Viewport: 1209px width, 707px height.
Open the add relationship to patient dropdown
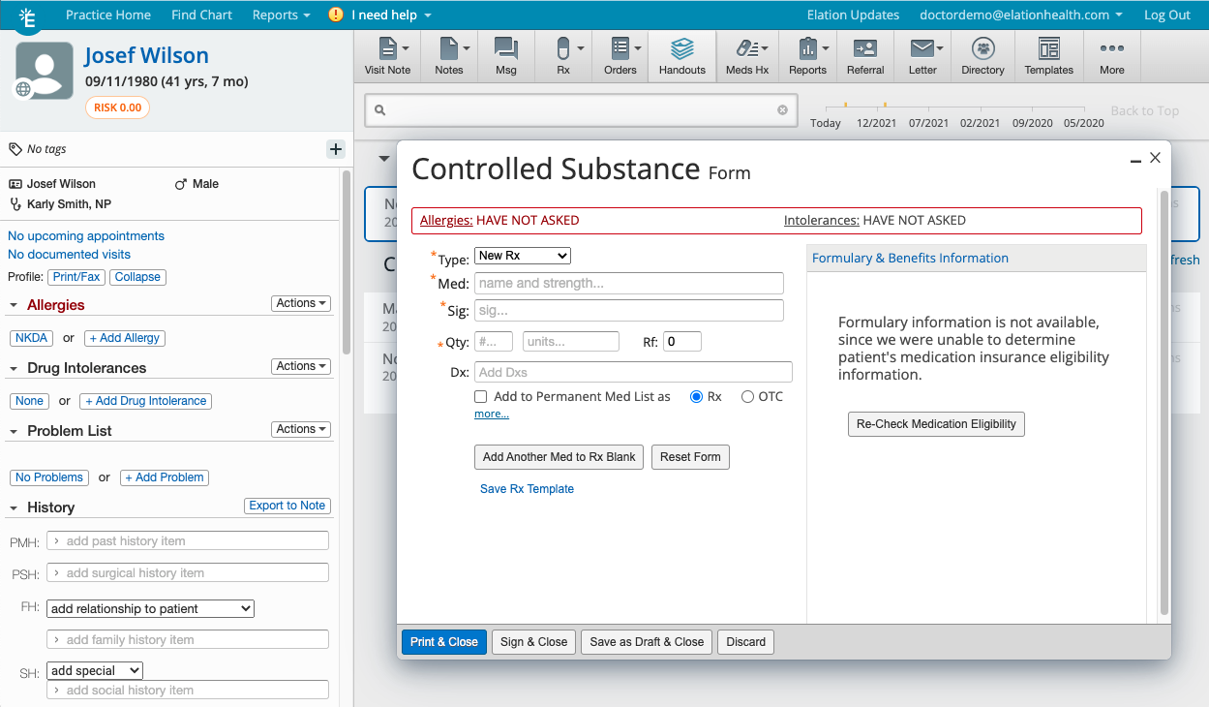pos(149,608)
